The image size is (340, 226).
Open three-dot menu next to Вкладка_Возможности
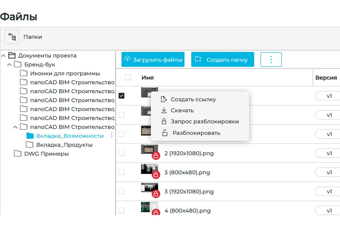pyautogui.click(x=112, y=135)
